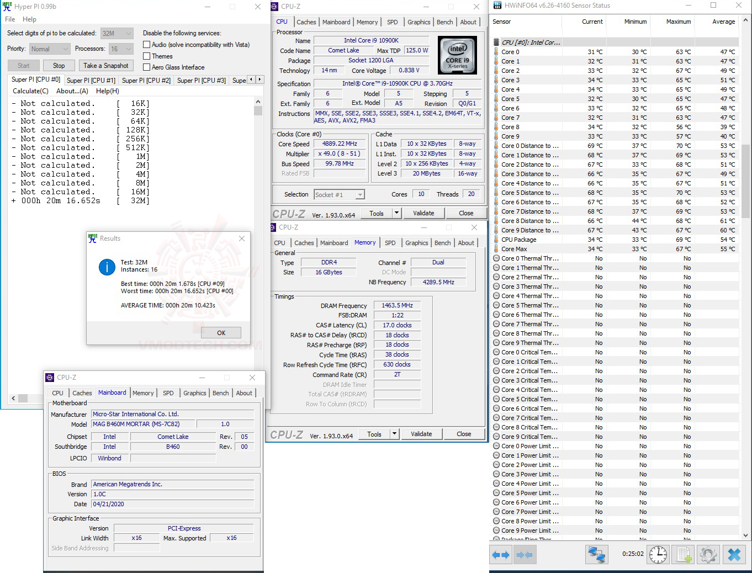The image size is (752, 573).
Task: Switch to Super PI [CPU #1] tab
Action: pos(91,81)
